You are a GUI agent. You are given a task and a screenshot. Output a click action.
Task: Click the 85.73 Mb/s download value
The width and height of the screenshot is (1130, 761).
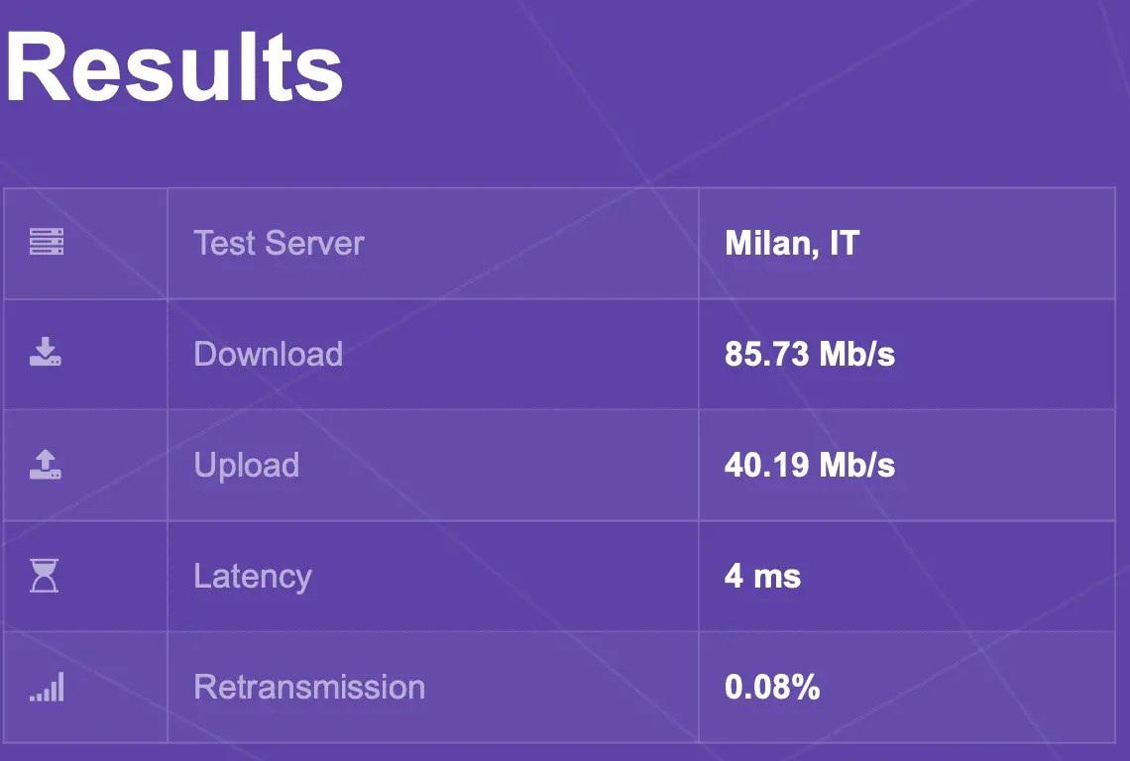809,354
